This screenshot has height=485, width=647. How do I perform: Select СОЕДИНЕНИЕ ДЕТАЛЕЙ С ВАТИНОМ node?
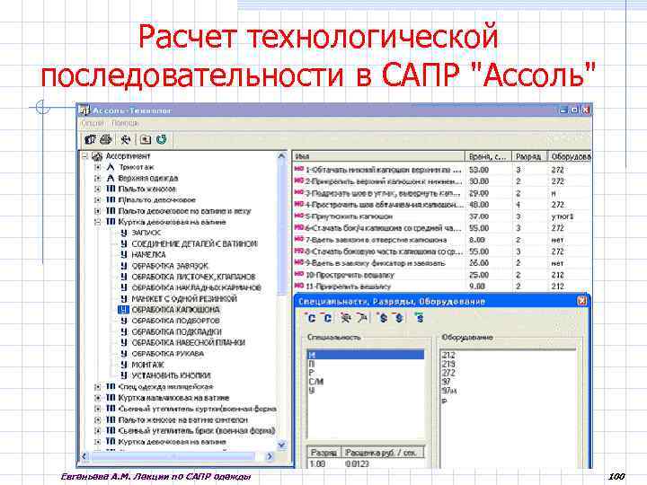(x=194, y=243)
